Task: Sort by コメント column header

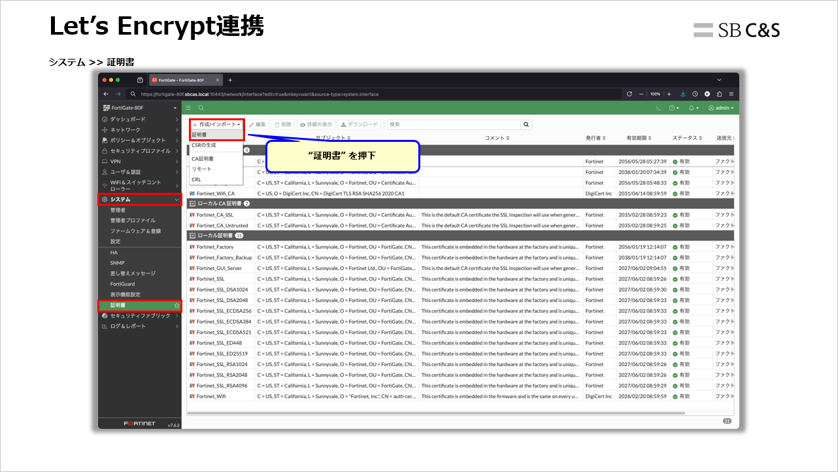Action: pyautogui.click(x=497, y=138)
